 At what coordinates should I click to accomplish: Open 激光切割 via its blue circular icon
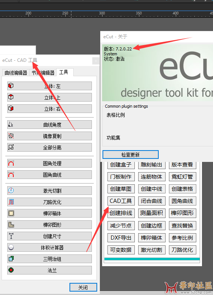[11, 190]
